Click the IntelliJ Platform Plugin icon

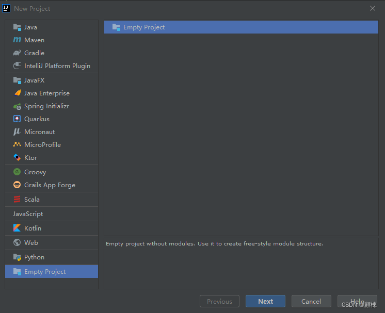click(x=17, y=65)
